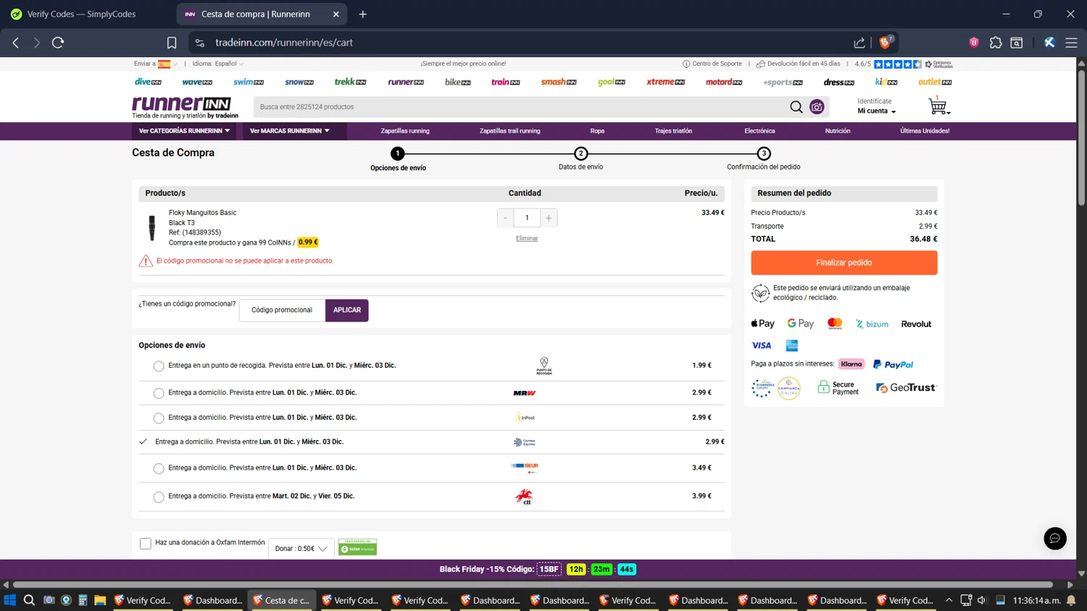
Task: Open the browser hamburger menu
Action: pos(1071,43)
